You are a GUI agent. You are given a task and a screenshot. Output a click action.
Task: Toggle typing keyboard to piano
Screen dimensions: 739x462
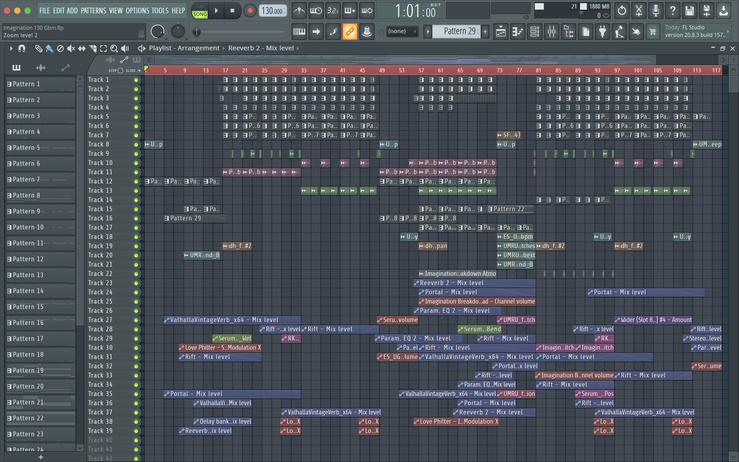pos(299,32)
